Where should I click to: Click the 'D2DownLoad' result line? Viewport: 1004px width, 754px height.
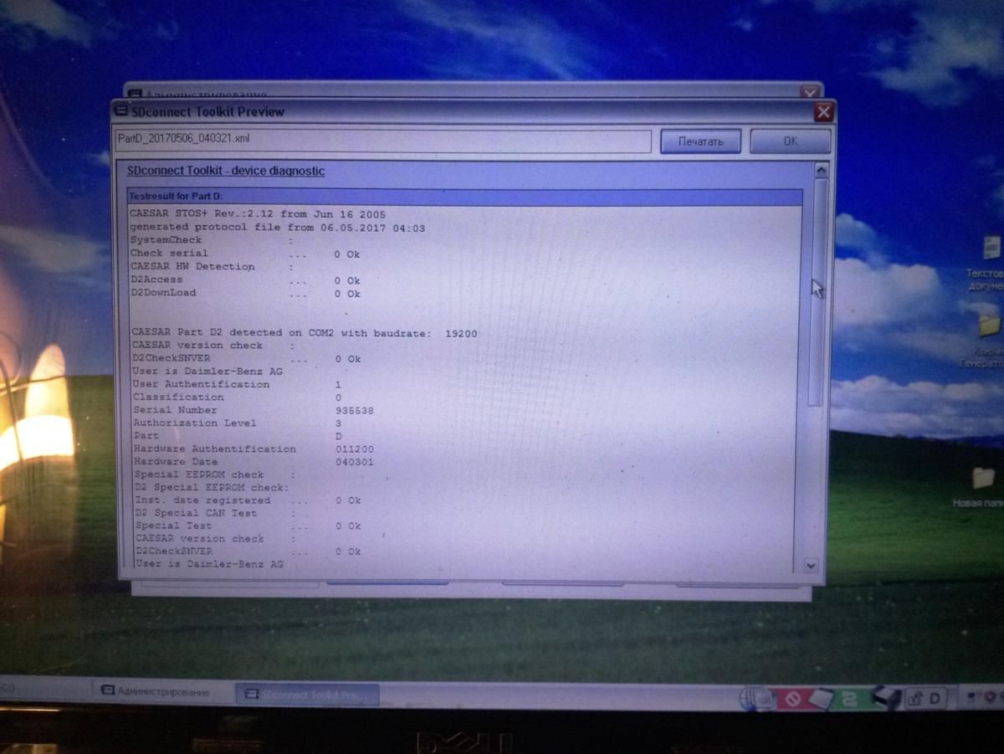click(245, 294)
